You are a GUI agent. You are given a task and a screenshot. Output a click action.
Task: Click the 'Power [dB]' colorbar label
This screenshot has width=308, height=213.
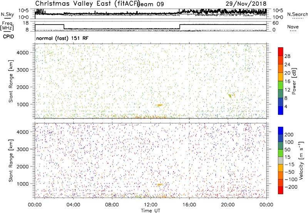point(294,81)
